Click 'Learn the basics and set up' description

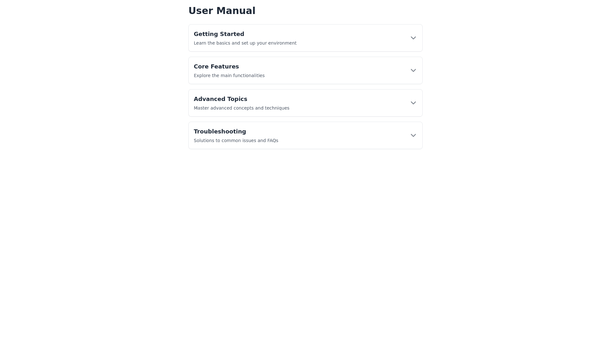click(x=245, y=43)
